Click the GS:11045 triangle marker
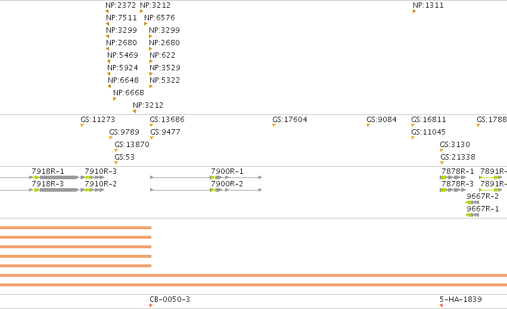This screenshot has width=507, height=309. pyautogui.click(x=413, y=138)
